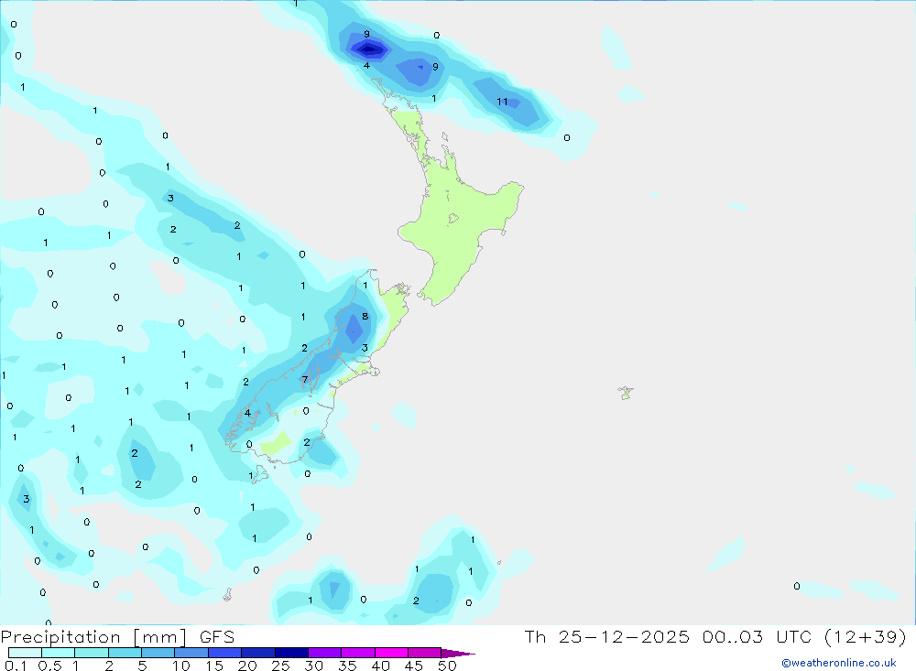Click the legend label '10'
916x671 pixels.
tap(181, 666)
